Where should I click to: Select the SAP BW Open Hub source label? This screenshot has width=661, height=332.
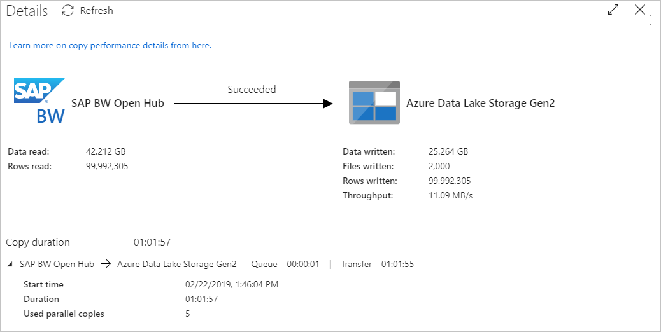click(x=118, y=103)
